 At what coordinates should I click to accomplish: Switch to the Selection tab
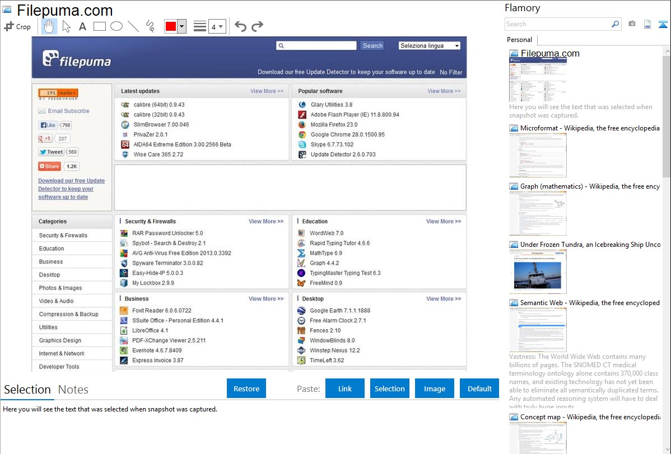click(27, 390)
